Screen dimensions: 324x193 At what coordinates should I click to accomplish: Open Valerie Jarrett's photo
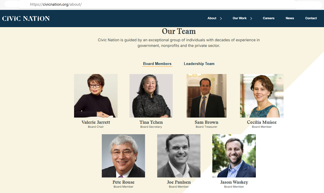tap(96, 96)
